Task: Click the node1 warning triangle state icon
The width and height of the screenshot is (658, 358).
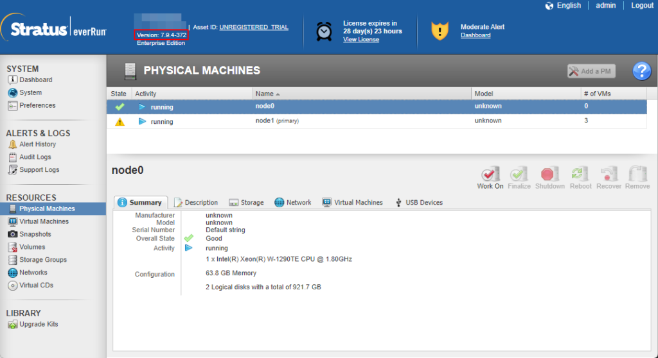Action: (x=120, y=121)
